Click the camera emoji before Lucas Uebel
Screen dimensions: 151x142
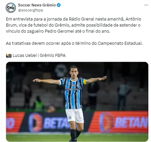9,56
